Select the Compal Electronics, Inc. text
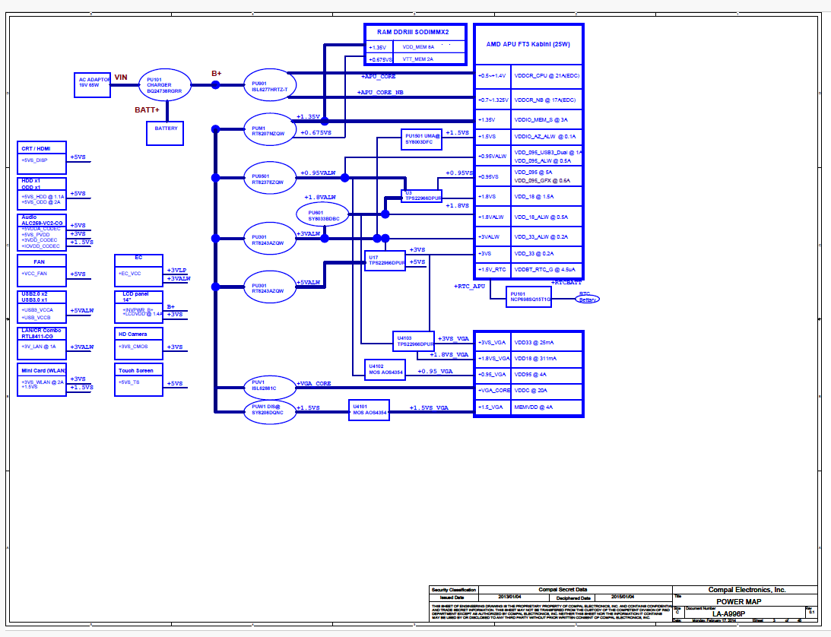831x637 pixels. click(x=747, y=590)
